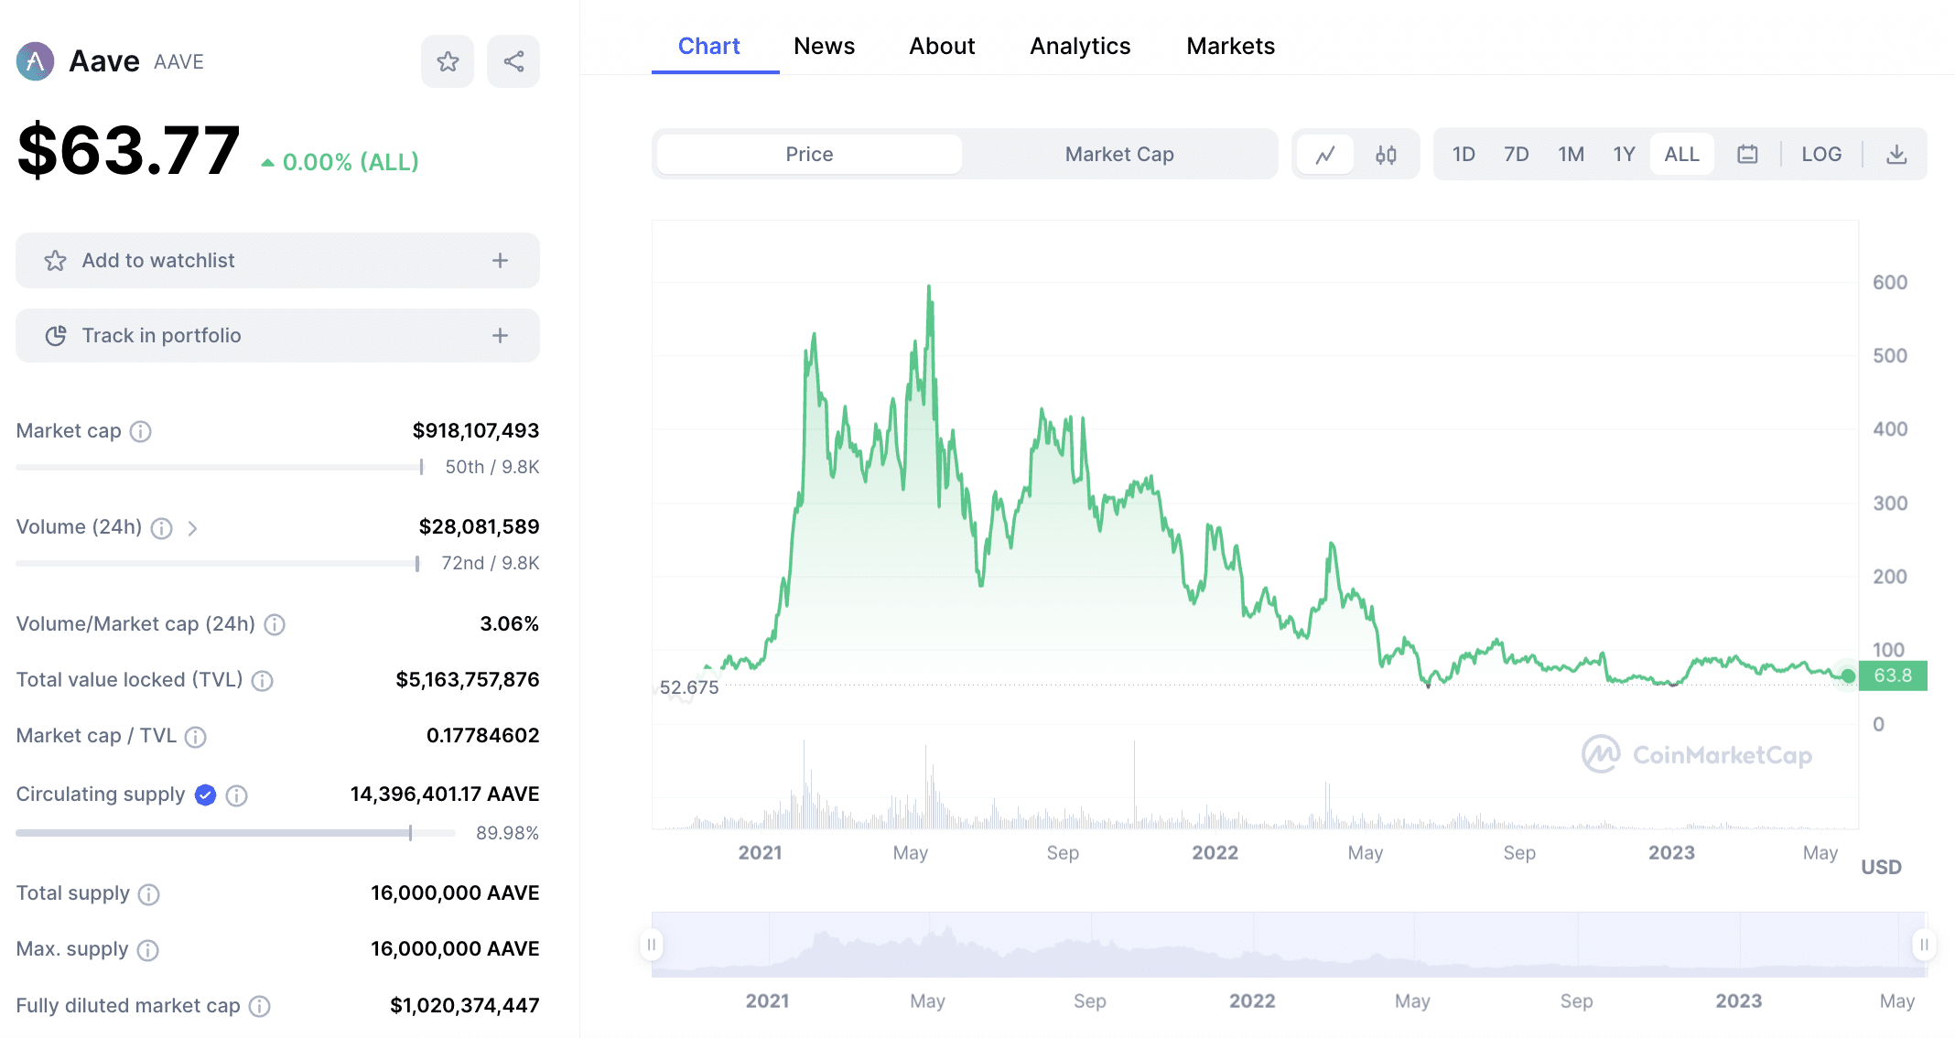1955x1038 pixels.
Task: Click the 72nd / 9.8K rank text
Action: 491,563
